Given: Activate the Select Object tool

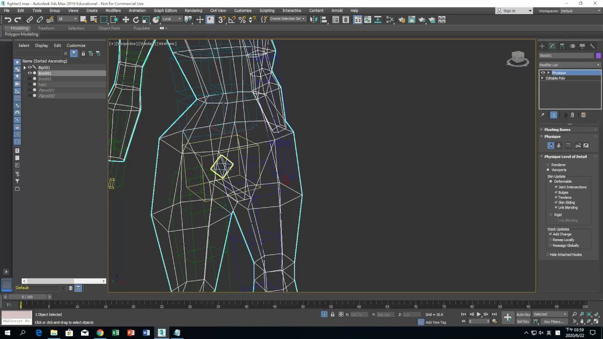Looking at the screenshot, I should tap(83, 19).
